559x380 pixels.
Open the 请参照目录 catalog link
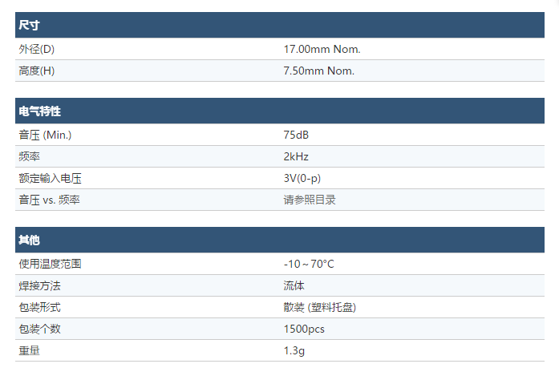pos(310,200)
